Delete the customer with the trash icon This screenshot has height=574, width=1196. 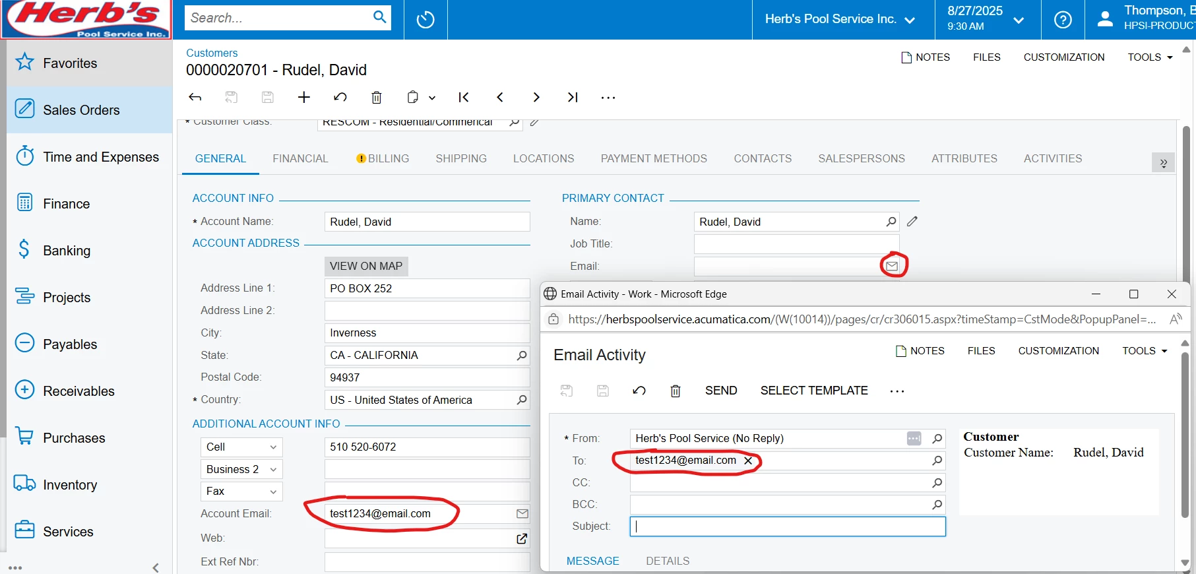pos(377,98)
